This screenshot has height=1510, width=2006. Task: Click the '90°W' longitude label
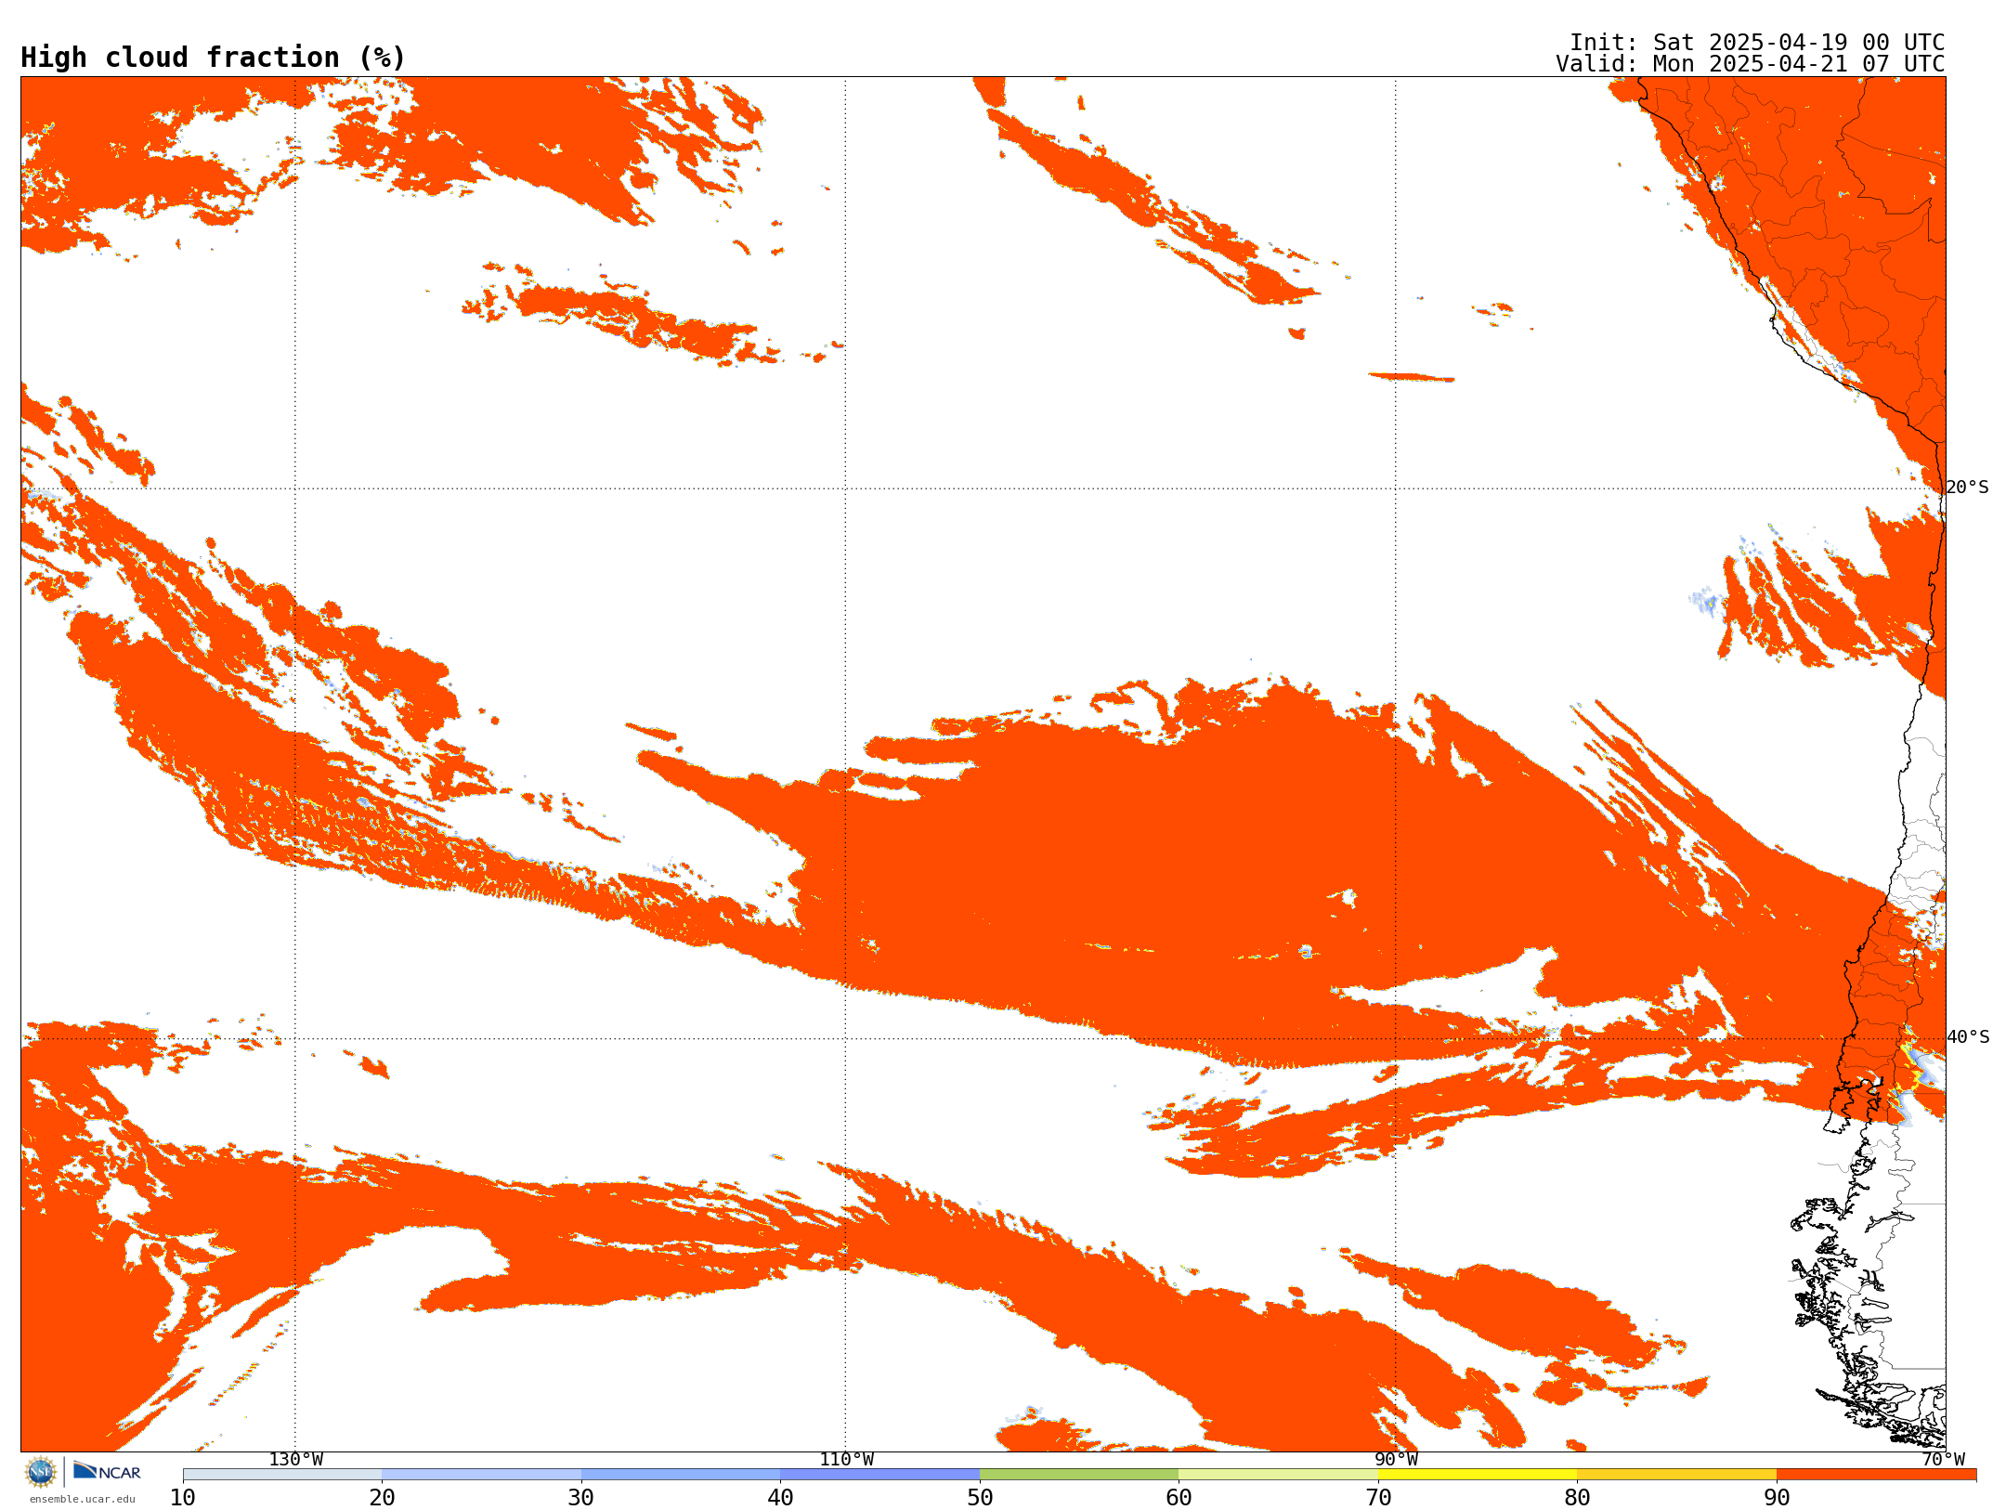(1396, 1459)
